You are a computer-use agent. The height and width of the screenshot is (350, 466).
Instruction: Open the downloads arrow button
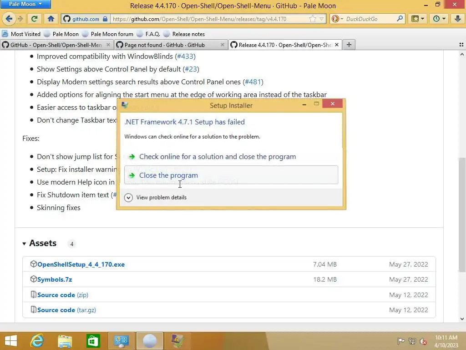point(458,19)
